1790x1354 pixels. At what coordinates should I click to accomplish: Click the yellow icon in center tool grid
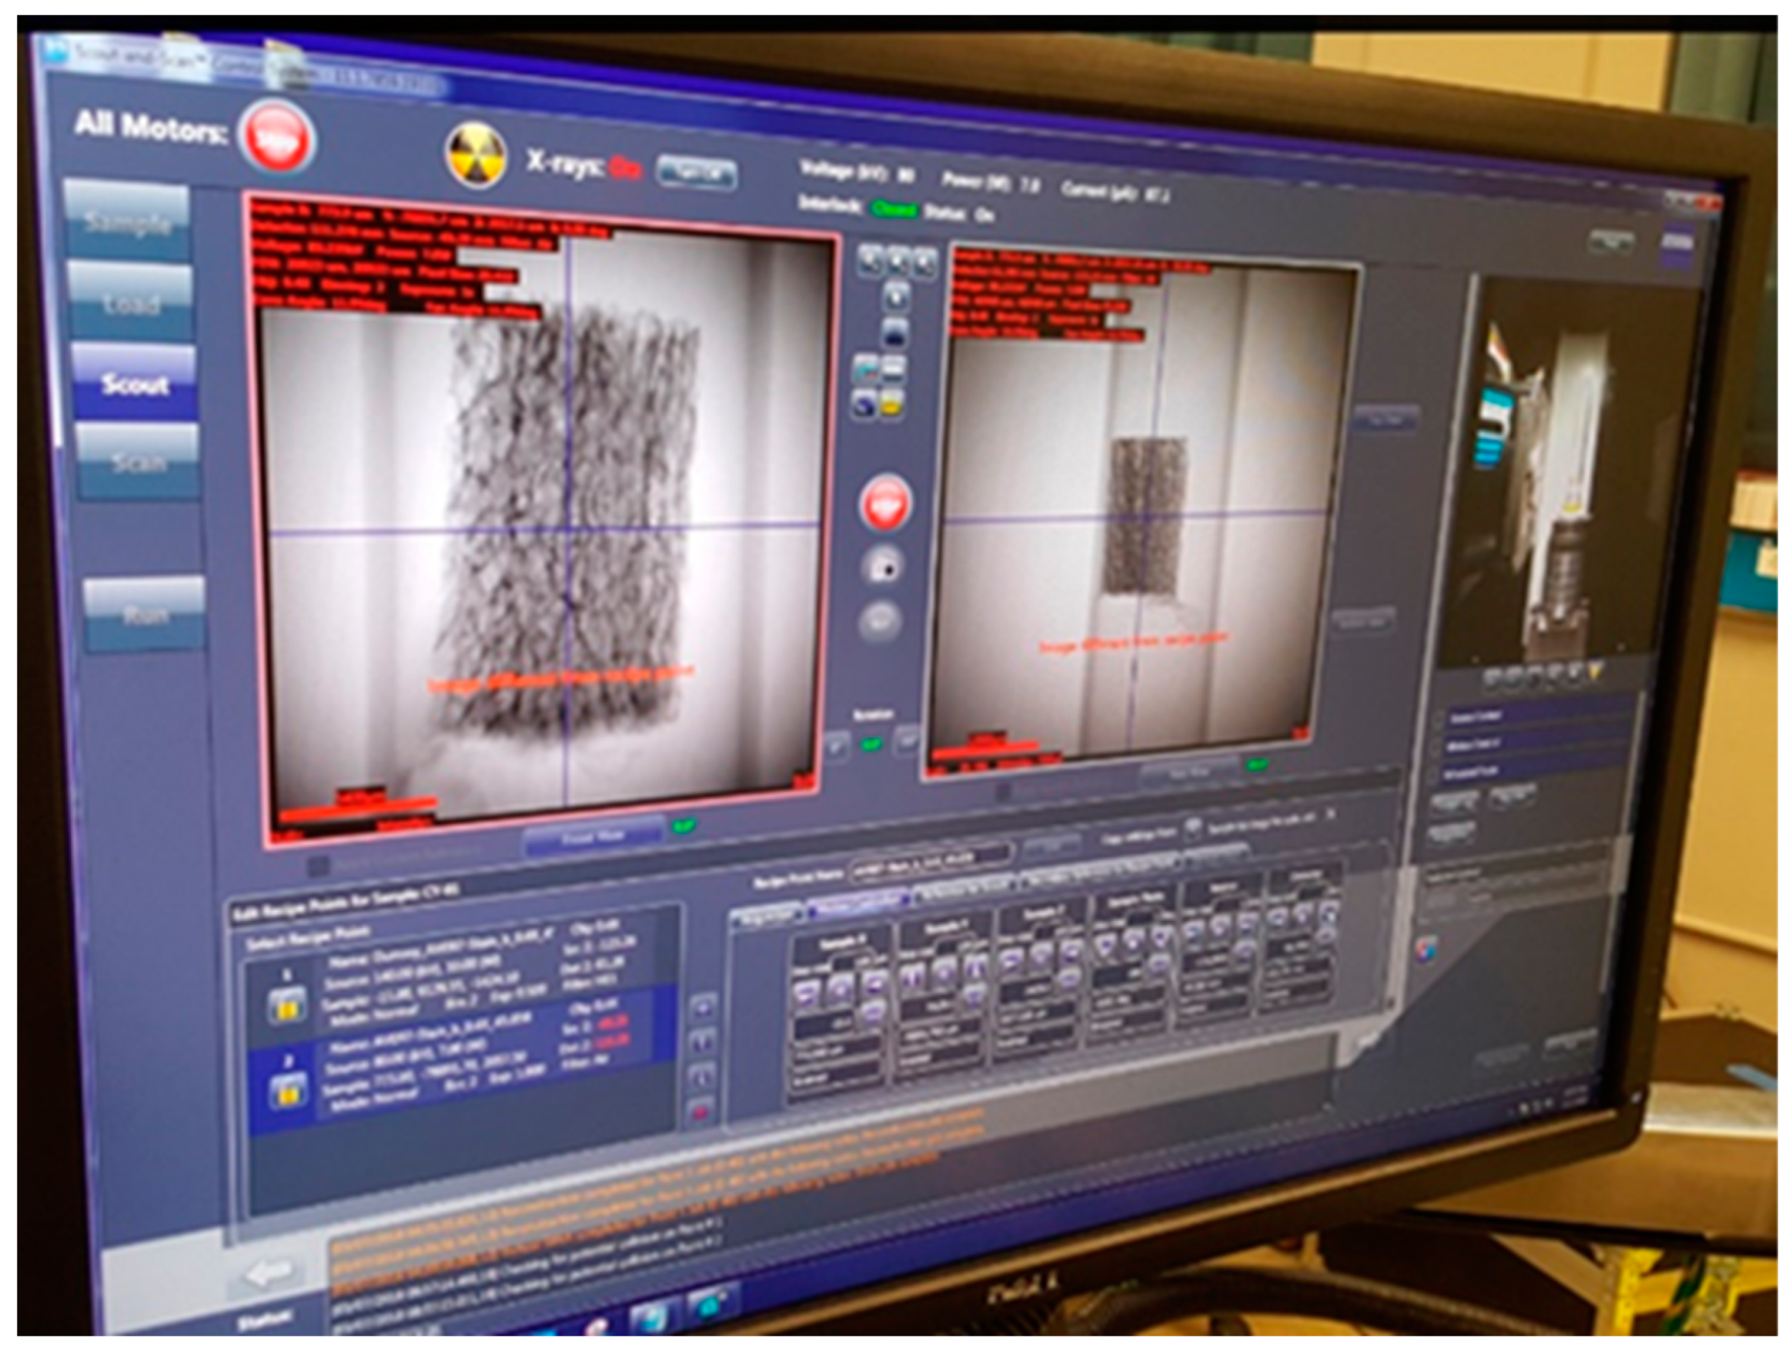(893, 404)
